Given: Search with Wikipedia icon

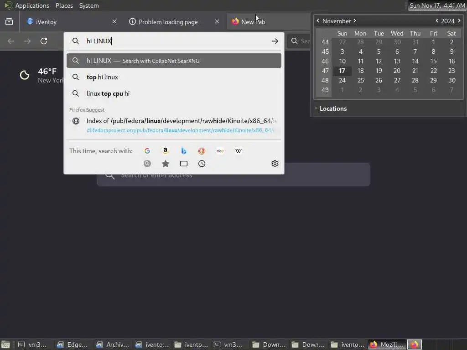Looking at the screenshot, I should 238,151.
